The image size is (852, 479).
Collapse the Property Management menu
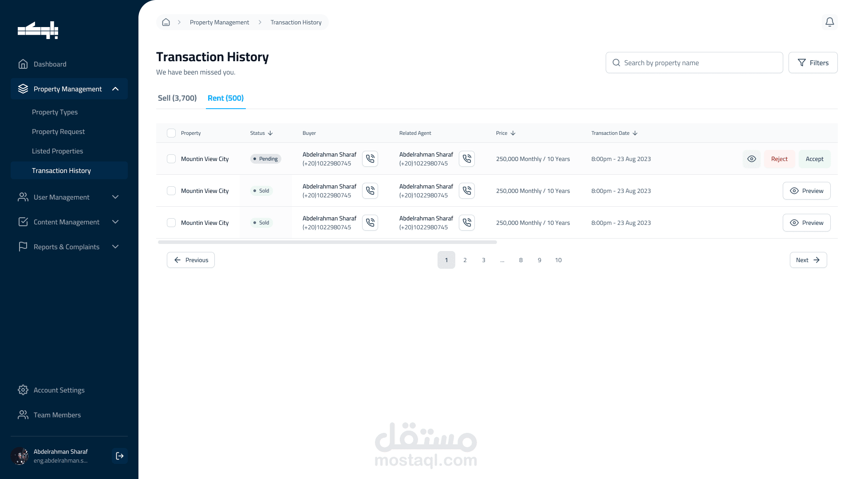tap(115, 89)
